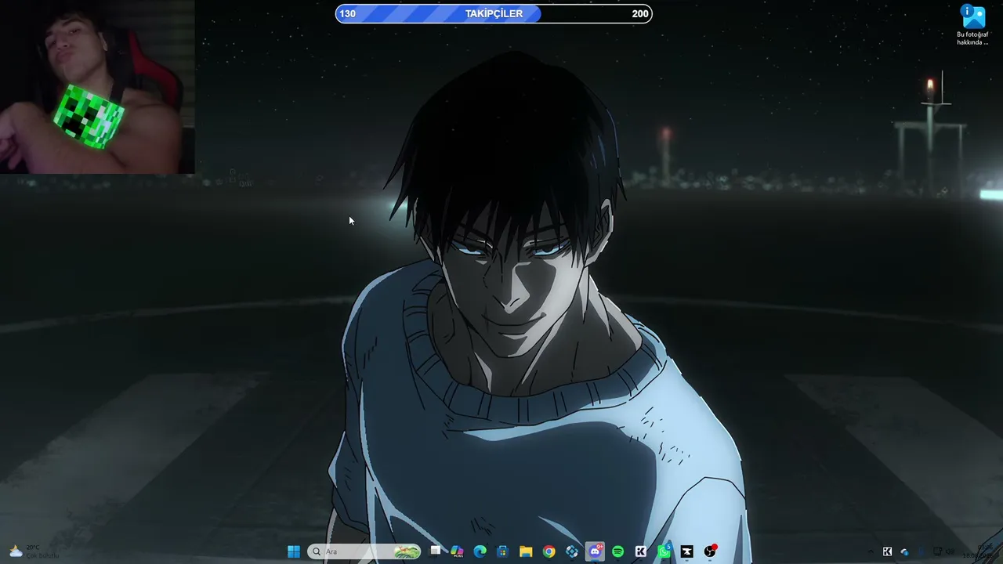Open the volume control in system tray

click(x=950, y=551)
